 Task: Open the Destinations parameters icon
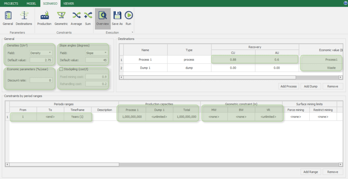coord(24,18)
